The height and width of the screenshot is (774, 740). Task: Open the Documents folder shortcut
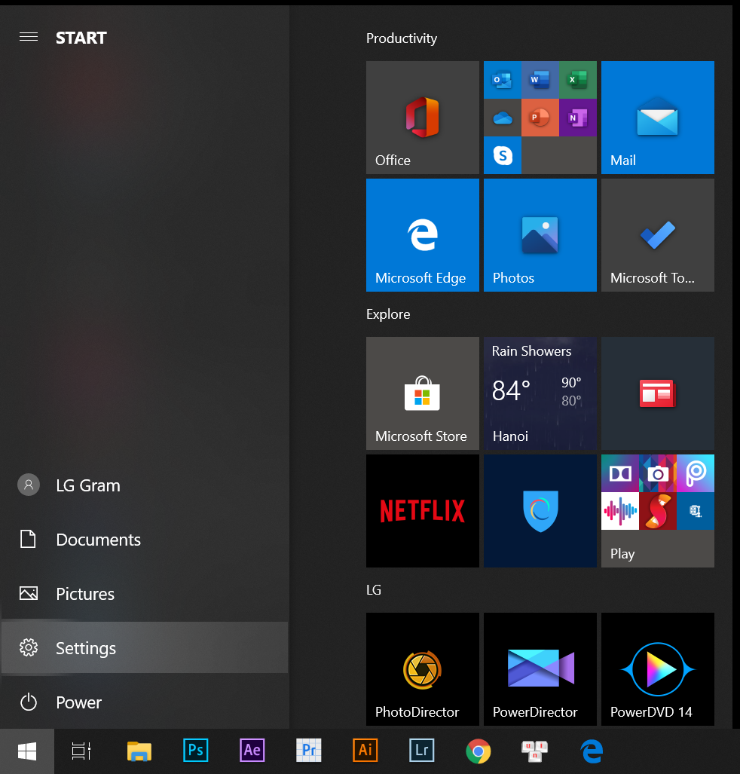(98, 540)
